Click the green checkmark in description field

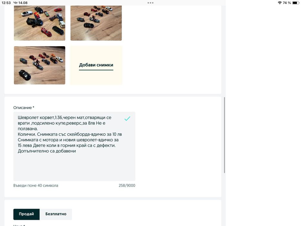[127, 118]
